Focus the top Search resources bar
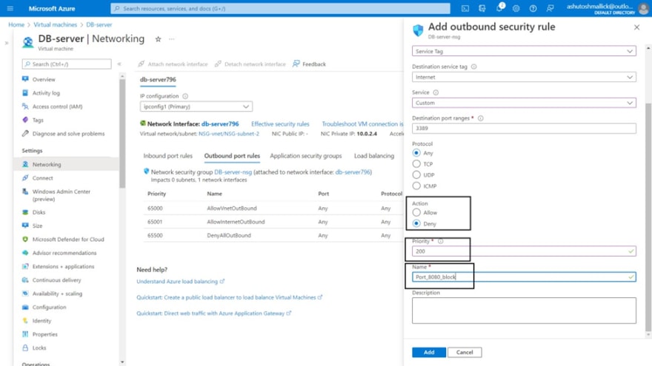Screen dimensions: 652x366 pyautogui.click(x=280, y=8)
